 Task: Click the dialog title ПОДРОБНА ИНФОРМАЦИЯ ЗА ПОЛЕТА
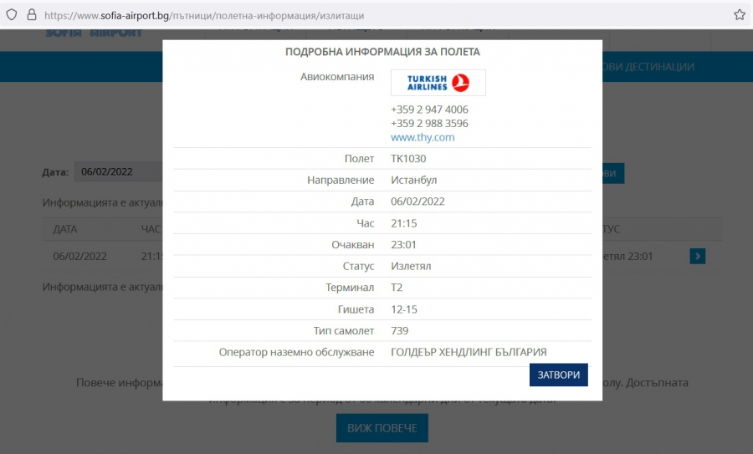382,52
